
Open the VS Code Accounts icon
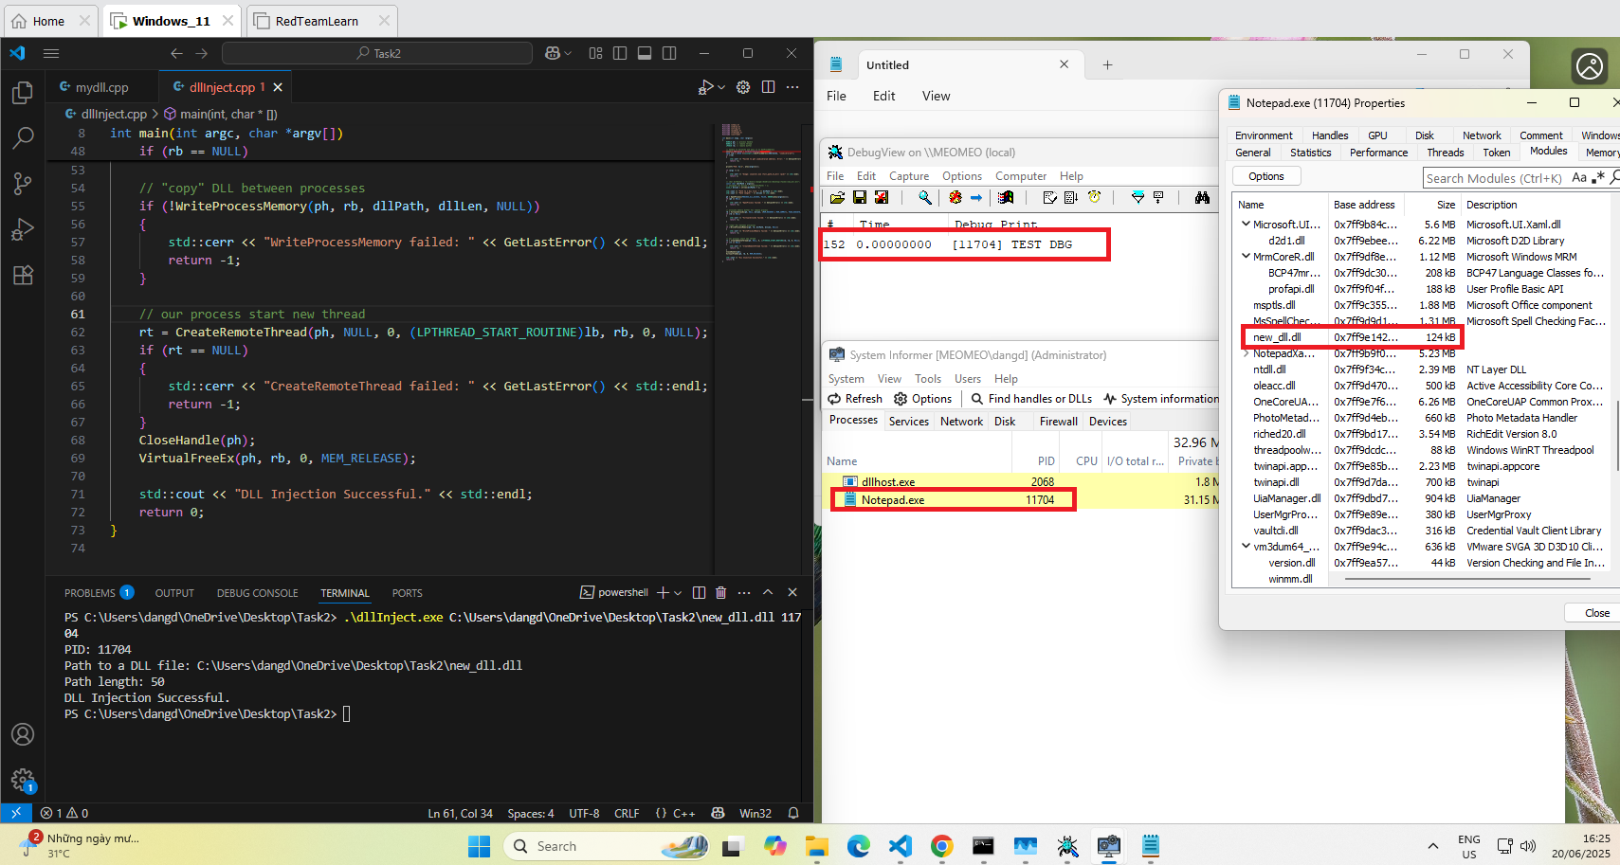click(23, 734)
